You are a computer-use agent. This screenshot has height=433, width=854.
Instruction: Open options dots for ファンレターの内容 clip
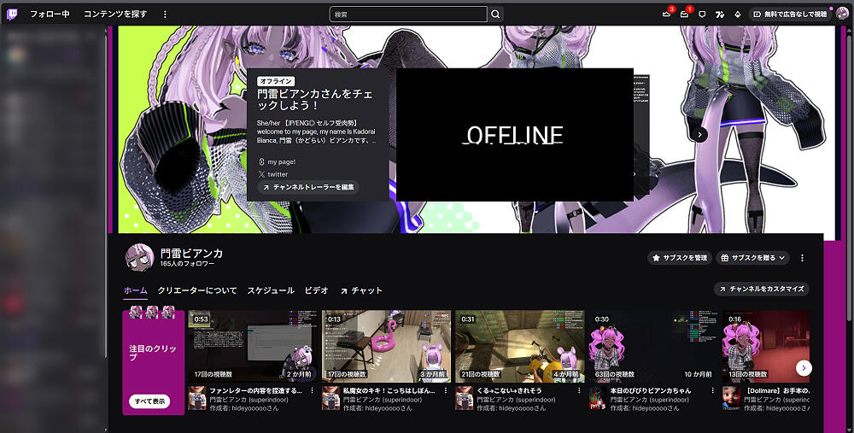pos(312,390)
